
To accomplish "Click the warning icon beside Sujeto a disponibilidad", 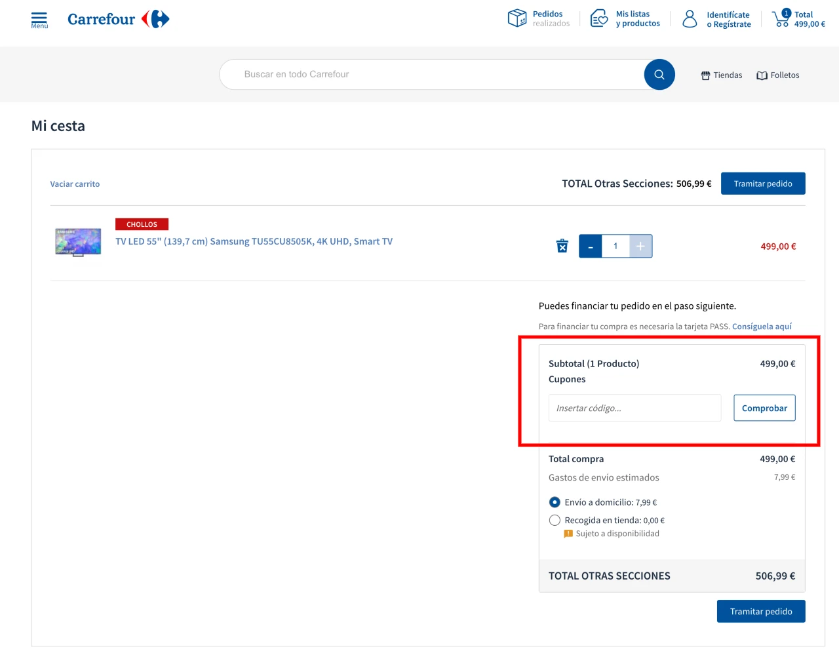I will pos(568,533).
